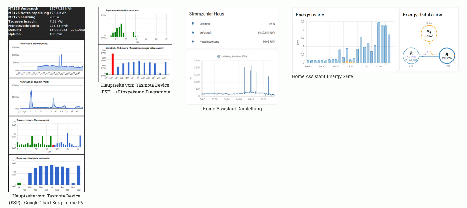The height and width of the screenshot is (208, 467).
Task: Click the tallest bar in Energy usage chart
Action: pyautogui.click(x=379, y=43)
